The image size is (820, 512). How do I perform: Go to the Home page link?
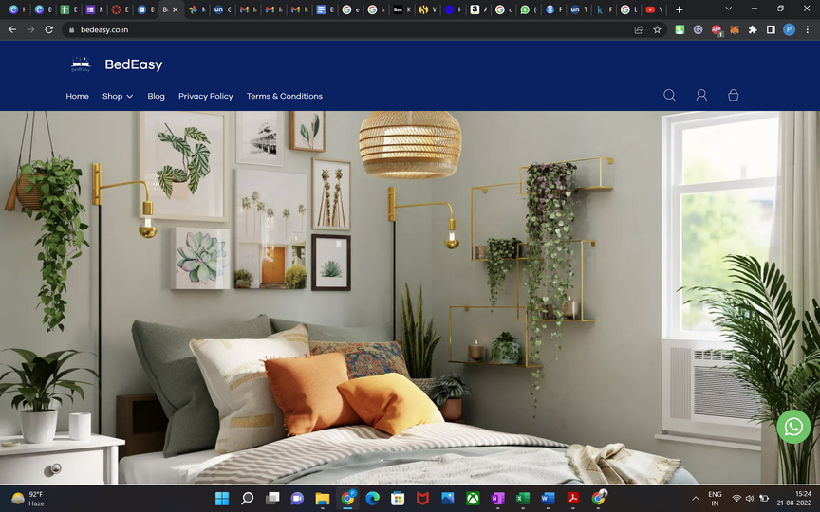pyautogui.click(x=78, y=96)
